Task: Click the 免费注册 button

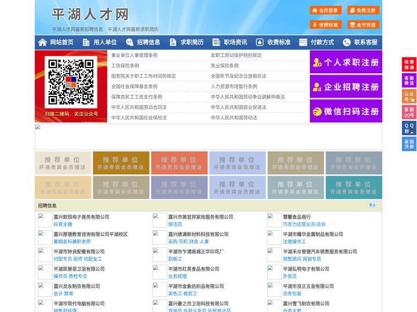Action: coord(363,10)
